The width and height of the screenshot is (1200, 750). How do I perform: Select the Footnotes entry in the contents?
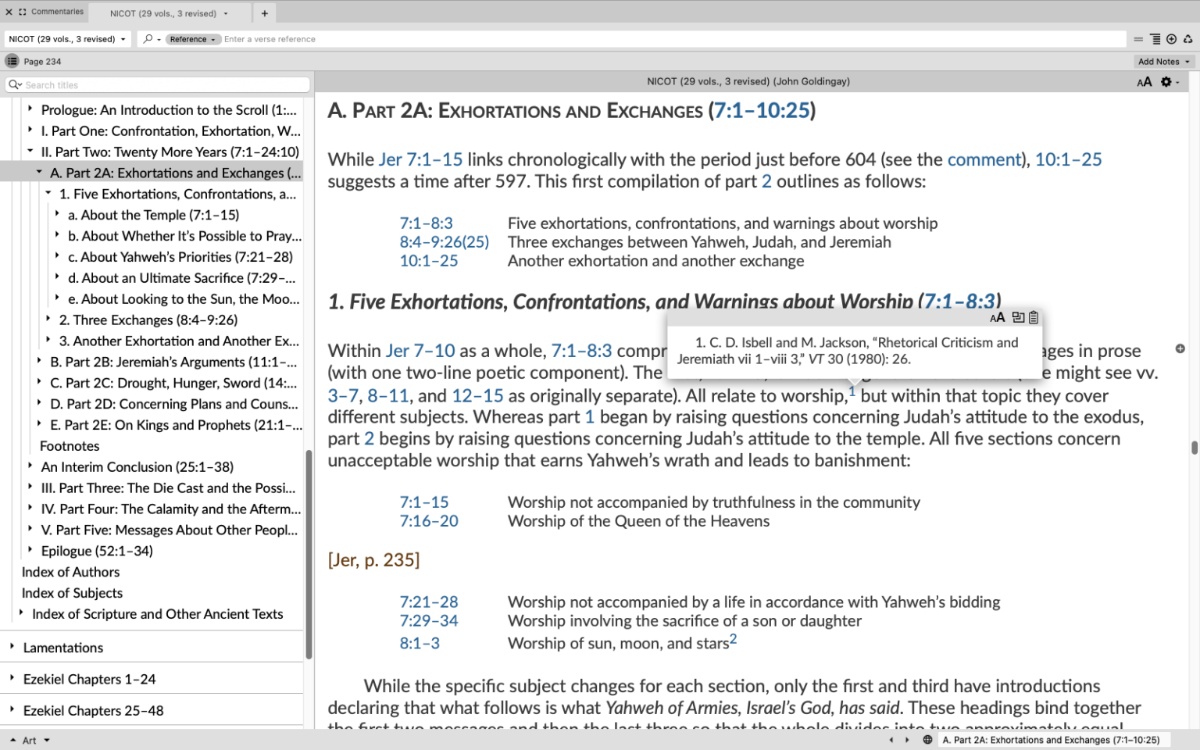pos(70,446)
